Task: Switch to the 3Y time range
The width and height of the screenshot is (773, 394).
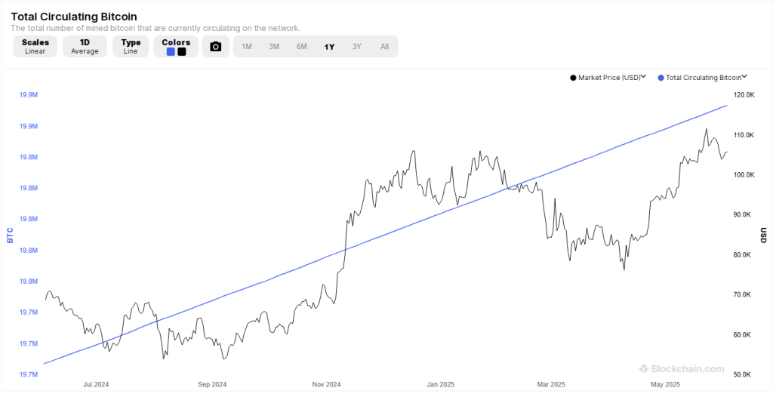Action: click(x=357, y=47)
